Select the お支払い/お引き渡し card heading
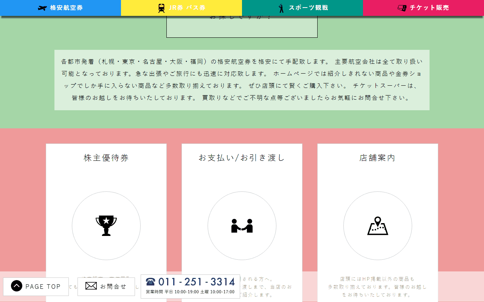 point(242,158)
